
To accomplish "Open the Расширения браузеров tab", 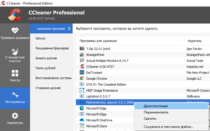I will (x=51, y=48).
